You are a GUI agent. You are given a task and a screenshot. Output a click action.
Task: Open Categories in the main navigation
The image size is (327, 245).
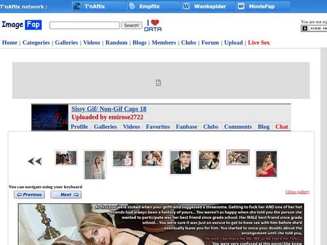point(36,42)
